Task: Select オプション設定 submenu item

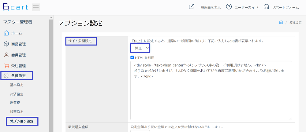Action: tap(22, 121)
